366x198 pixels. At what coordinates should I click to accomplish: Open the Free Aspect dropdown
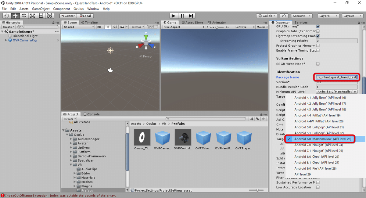[x=183, y=27]
